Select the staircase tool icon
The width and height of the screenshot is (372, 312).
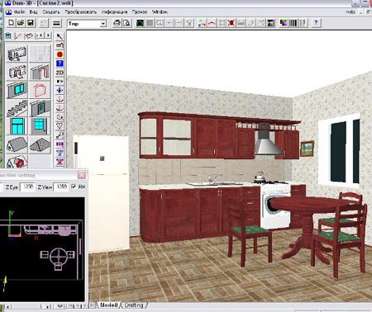point(17,108)
